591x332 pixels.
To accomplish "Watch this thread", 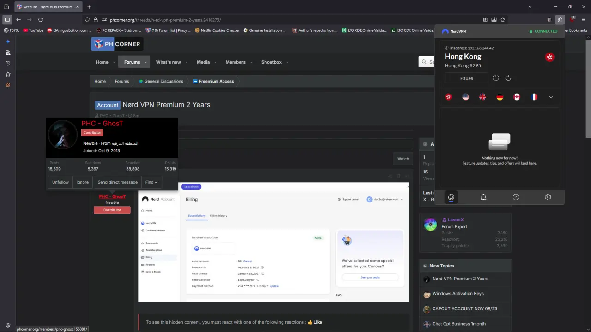I will coord(403,159).
